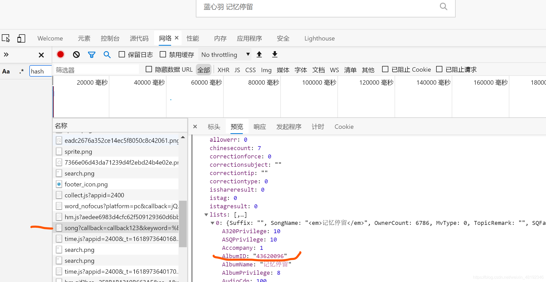Select the footer_icon.png request
This screenshot has width=546, height=282.
[x=116, y=184]
